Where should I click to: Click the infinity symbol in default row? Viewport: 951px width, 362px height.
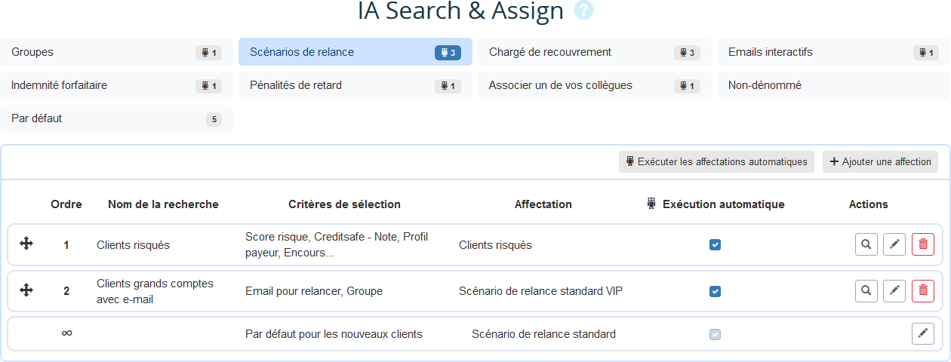[x=66, y=333]
